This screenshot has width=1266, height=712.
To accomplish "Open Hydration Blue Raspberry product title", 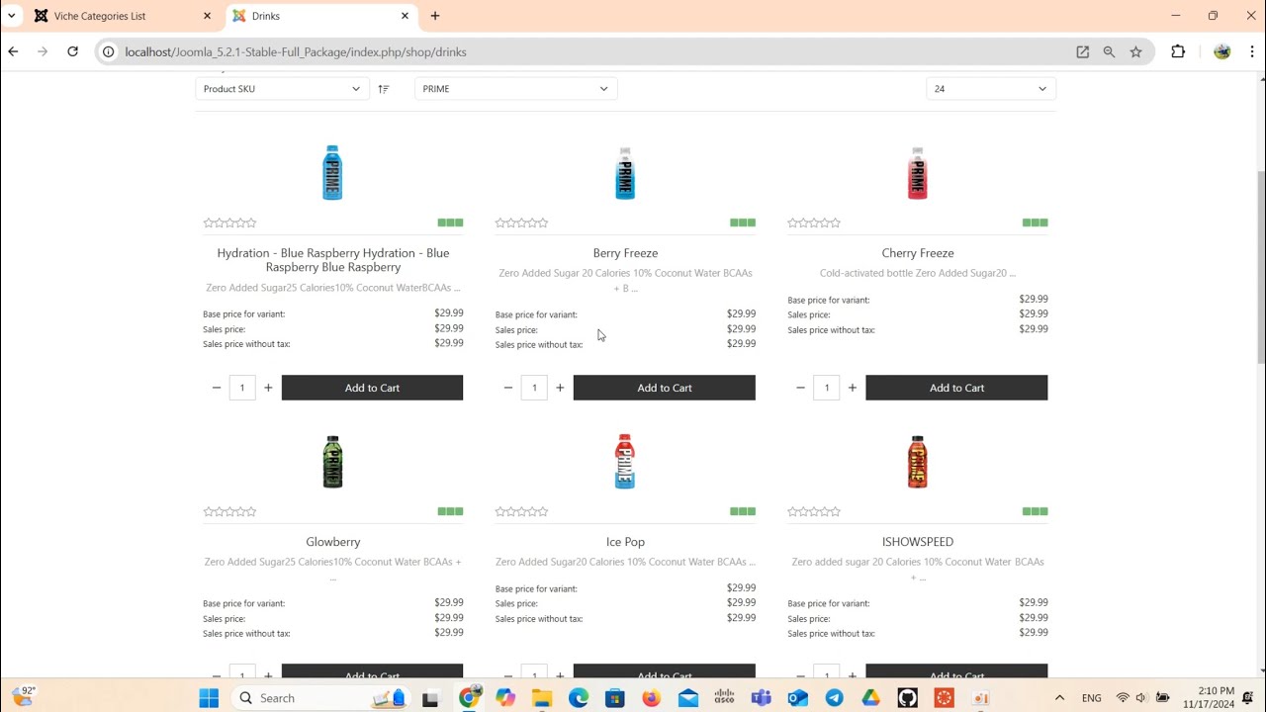I will [333, 260].
